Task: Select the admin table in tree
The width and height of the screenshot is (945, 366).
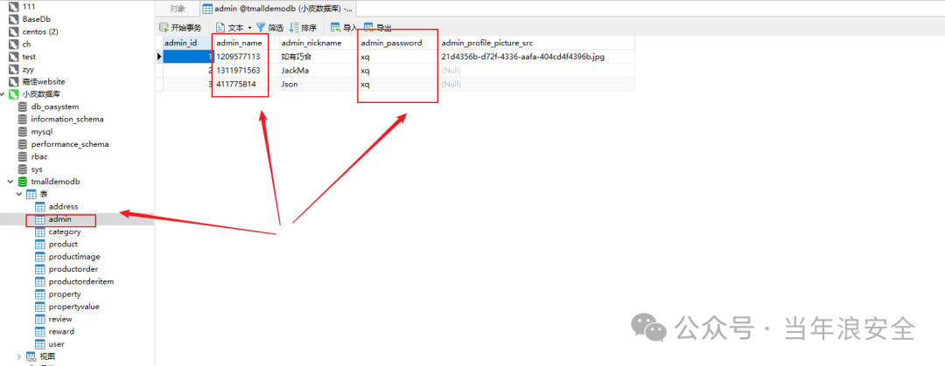Action: click(x=59, y=220)
